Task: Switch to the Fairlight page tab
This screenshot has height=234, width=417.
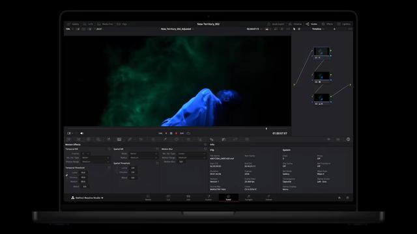Action: [249, 198]
